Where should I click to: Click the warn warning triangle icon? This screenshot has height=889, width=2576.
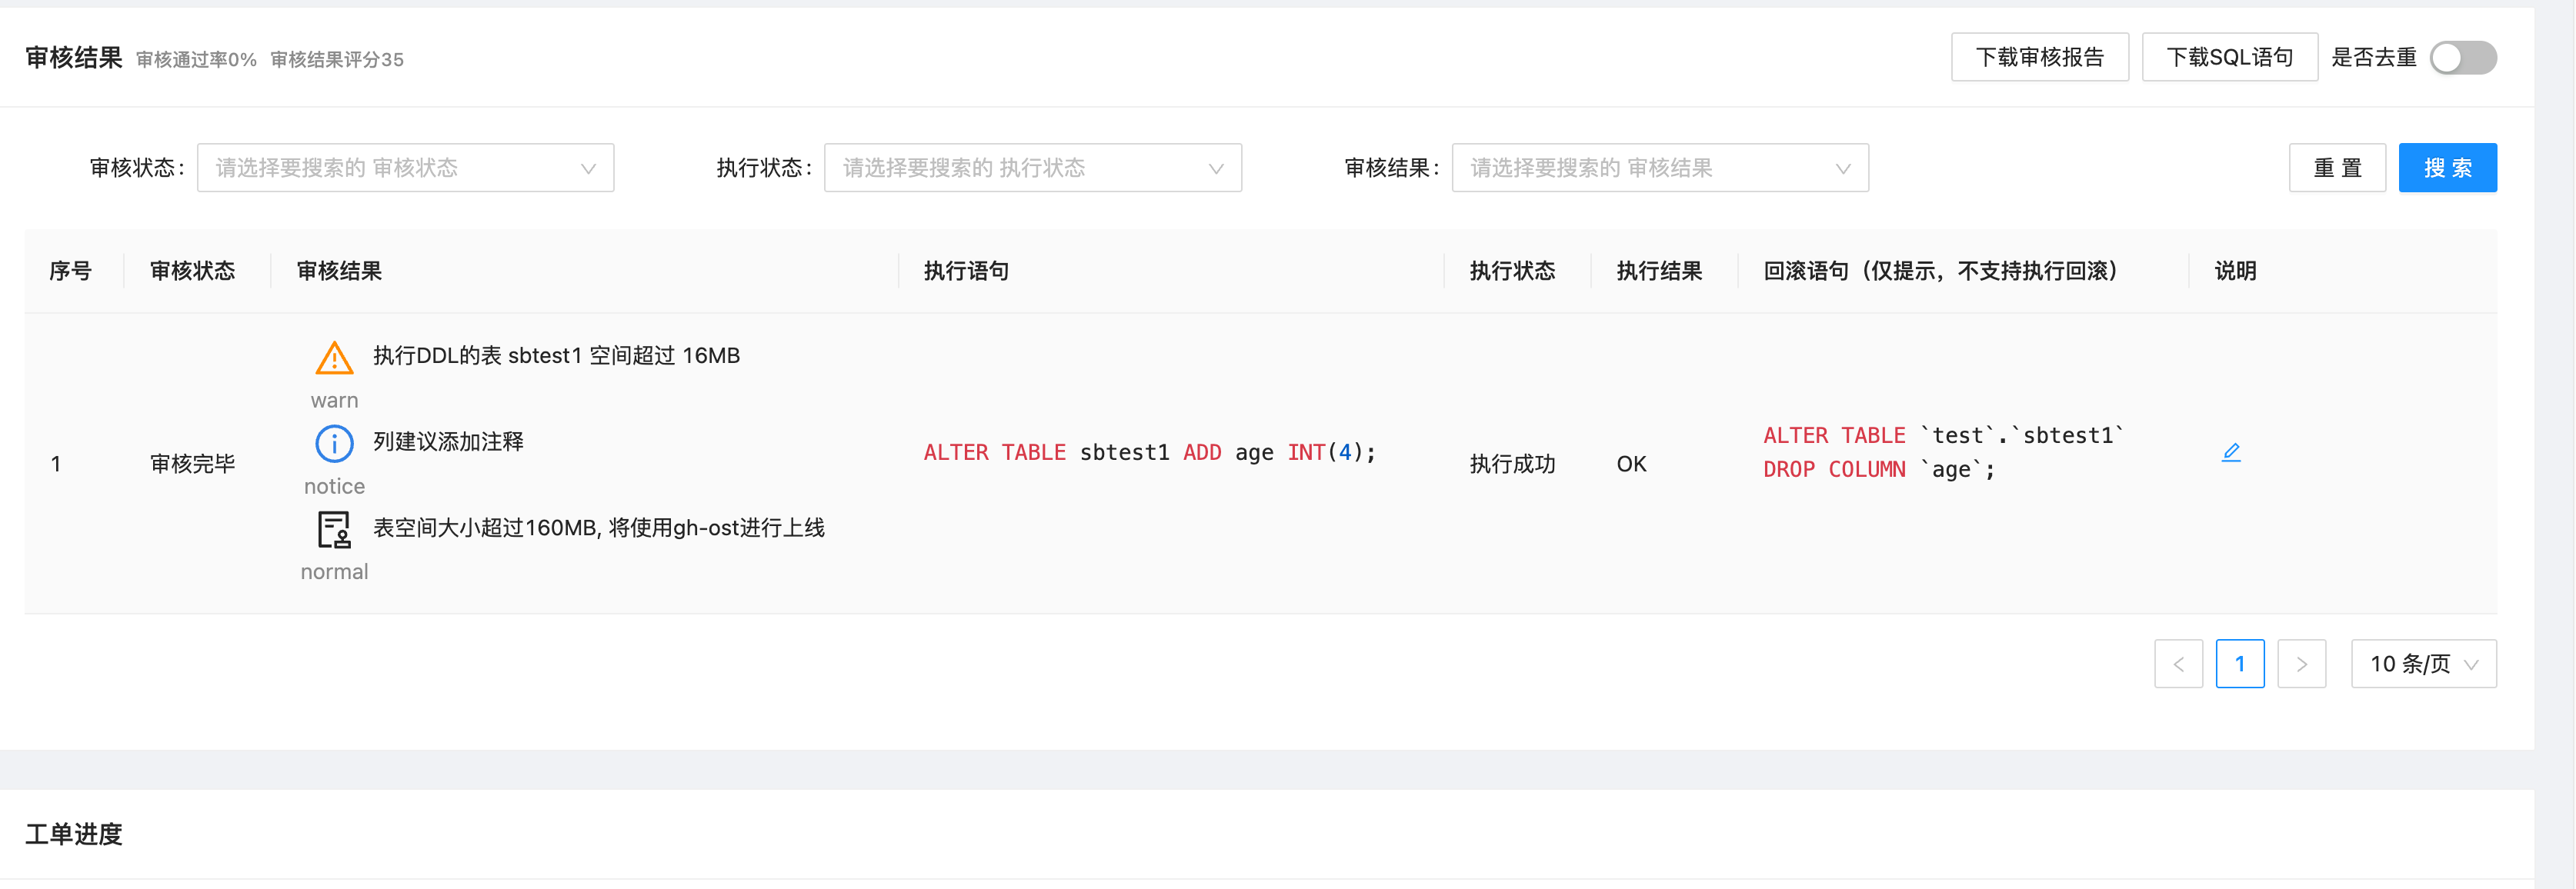coord(333,357)
